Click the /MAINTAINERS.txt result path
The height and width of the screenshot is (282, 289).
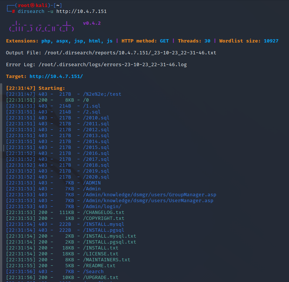coord(107,259)
